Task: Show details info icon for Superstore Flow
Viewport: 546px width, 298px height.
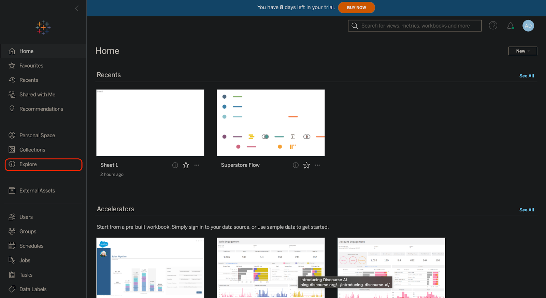Action: (296, 165)
